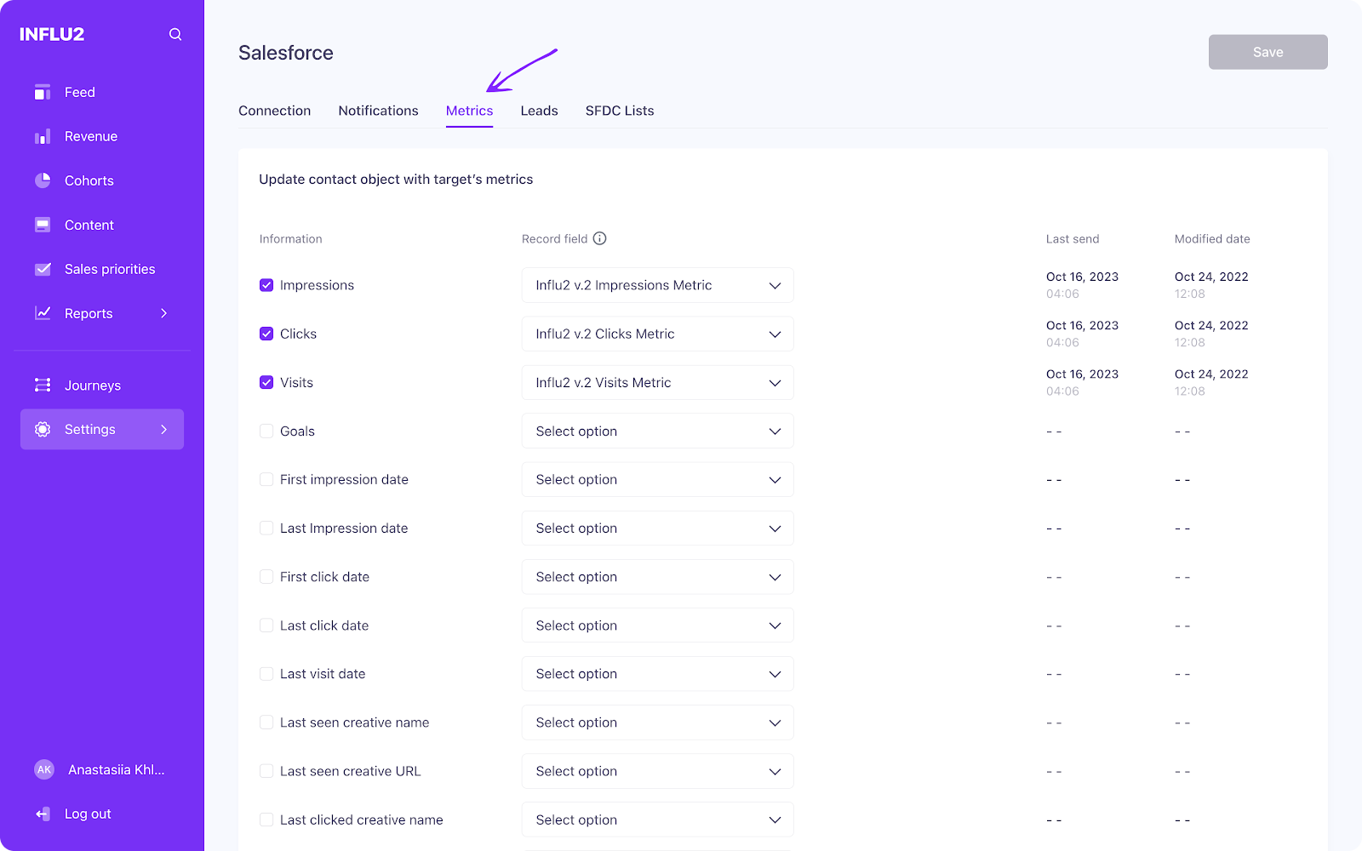Enable the Last Impression date checkbox
Image resolution: width=1362 pixels, height=851 pixels.
266,528
